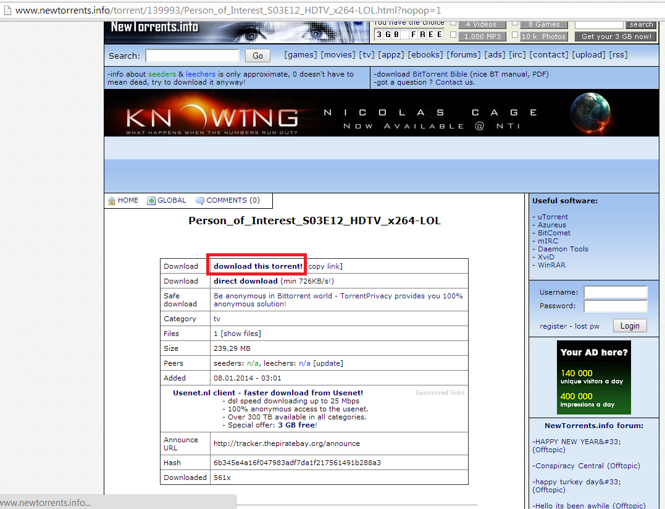Click the 239.29 MB size value
This screenshot has height=509, width=665.
232,348
